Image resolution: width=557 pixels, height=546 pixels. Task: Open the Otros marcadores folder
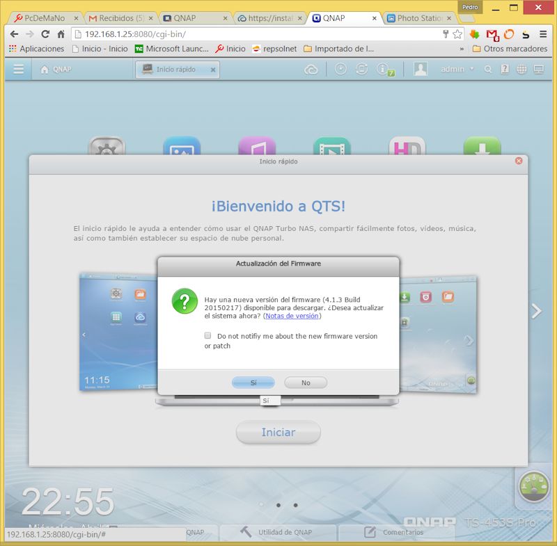[x=510, y=49]
